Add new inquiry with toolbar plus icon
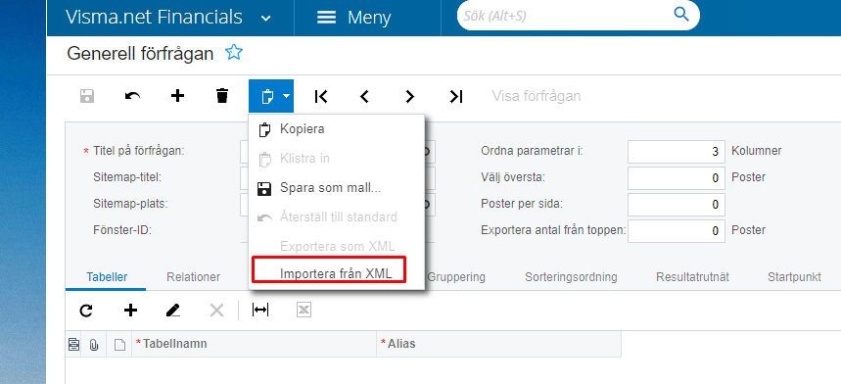 [177, 96]
